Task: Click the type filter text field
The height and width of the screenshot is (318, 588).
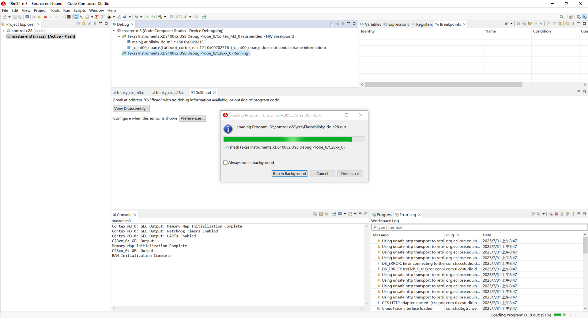Action: 479,227
